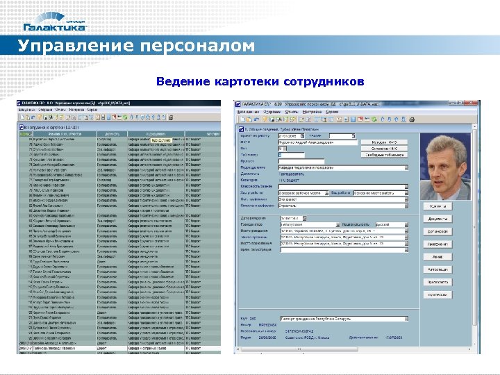Click new document icon in employee card window
The height and width of the screenshot is (375, 500).
tap(243, 119)
